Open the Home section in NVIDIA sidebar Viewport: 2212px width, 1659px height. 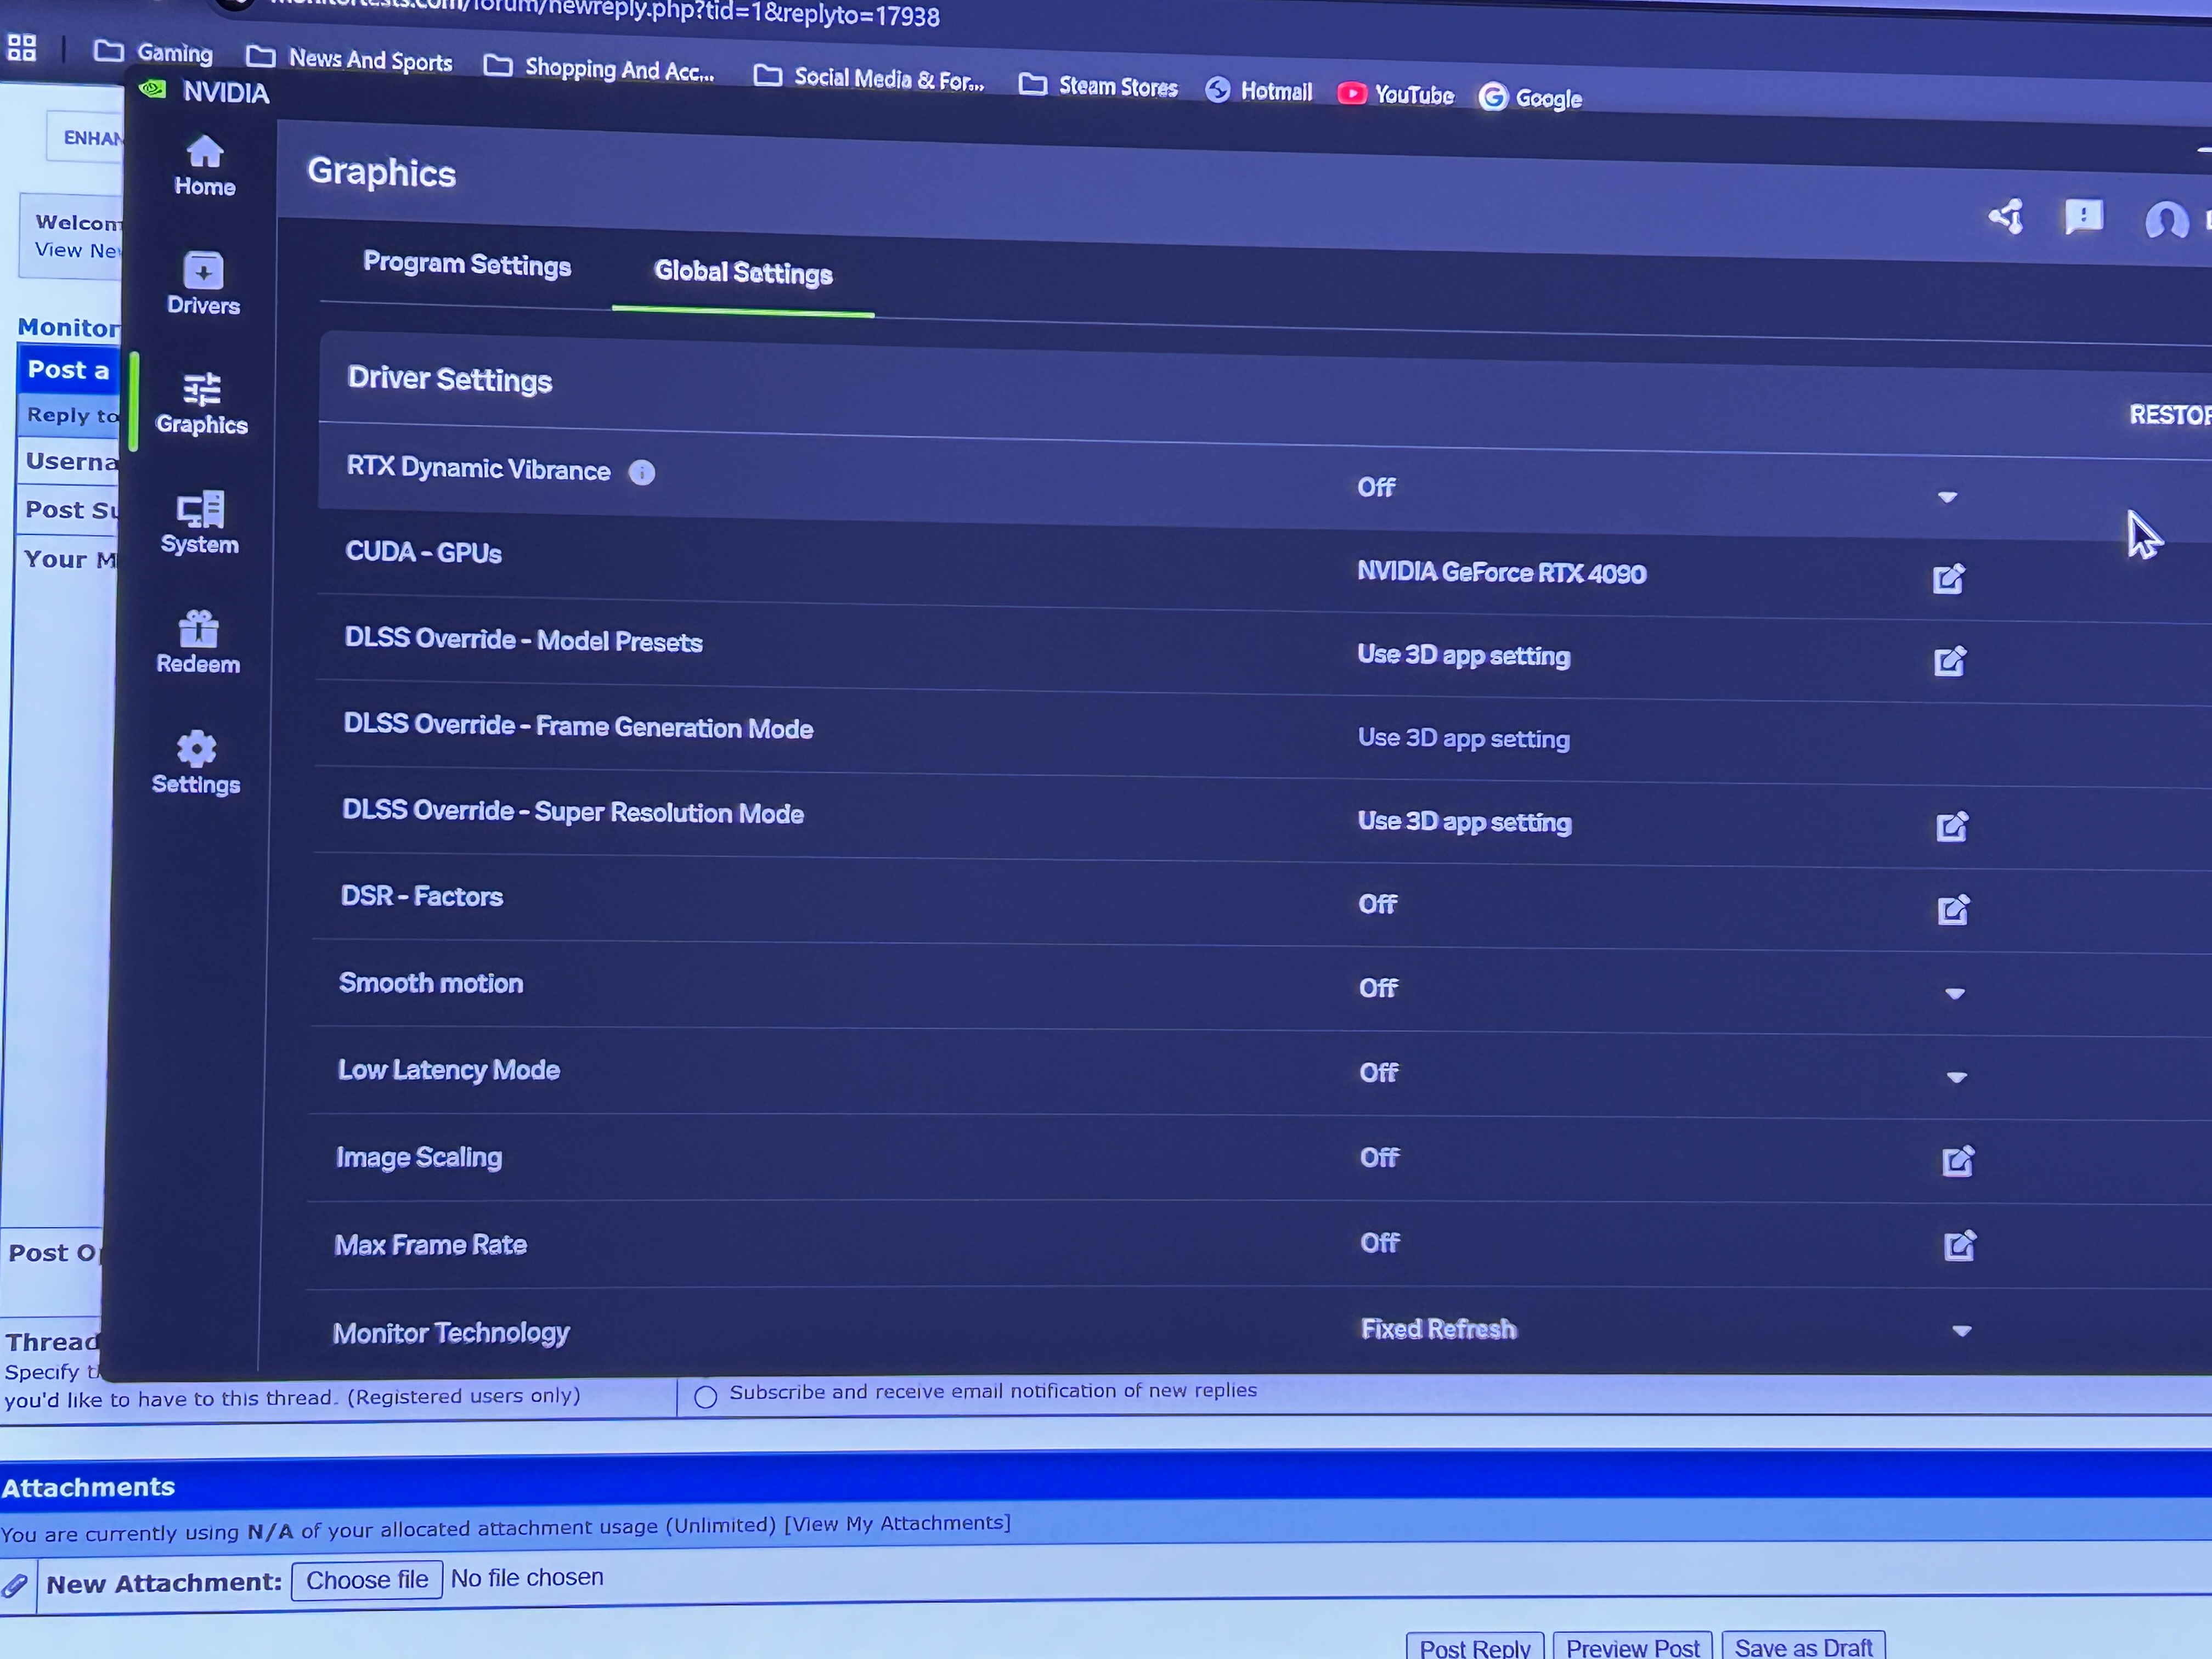(204, 166)
